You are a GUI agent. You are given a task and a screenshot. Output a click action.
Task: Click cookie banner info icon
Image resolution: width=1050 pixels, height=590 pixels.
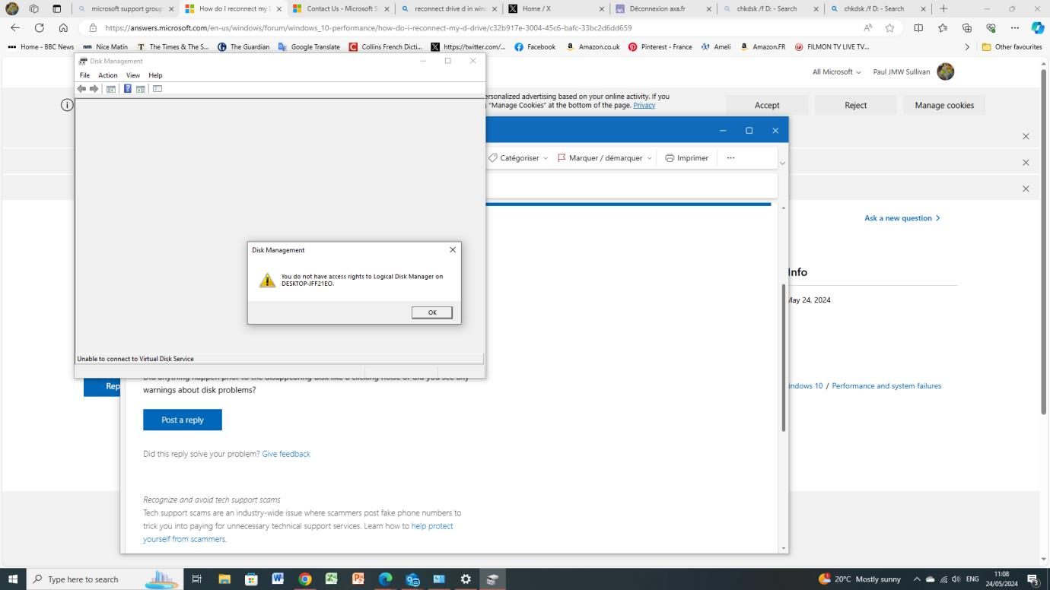[x=67, y=105]
